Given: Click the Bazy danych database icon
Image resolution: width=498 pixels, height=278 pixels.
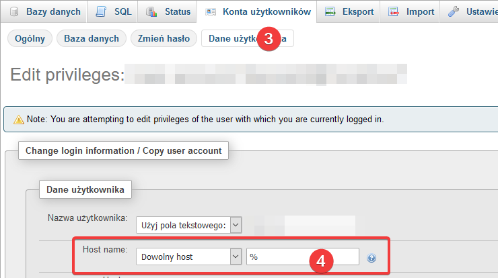Looking at the screenshot, I should click(x=14, y=11).
